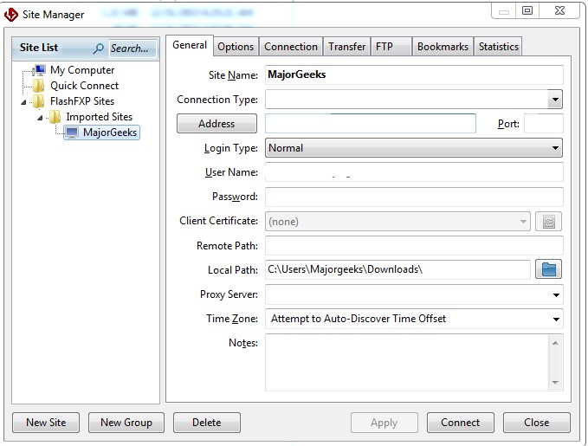This screenshot has width=588, height=446.
Task: Switch to the Options tab
Action: click(x=236, y=47)
